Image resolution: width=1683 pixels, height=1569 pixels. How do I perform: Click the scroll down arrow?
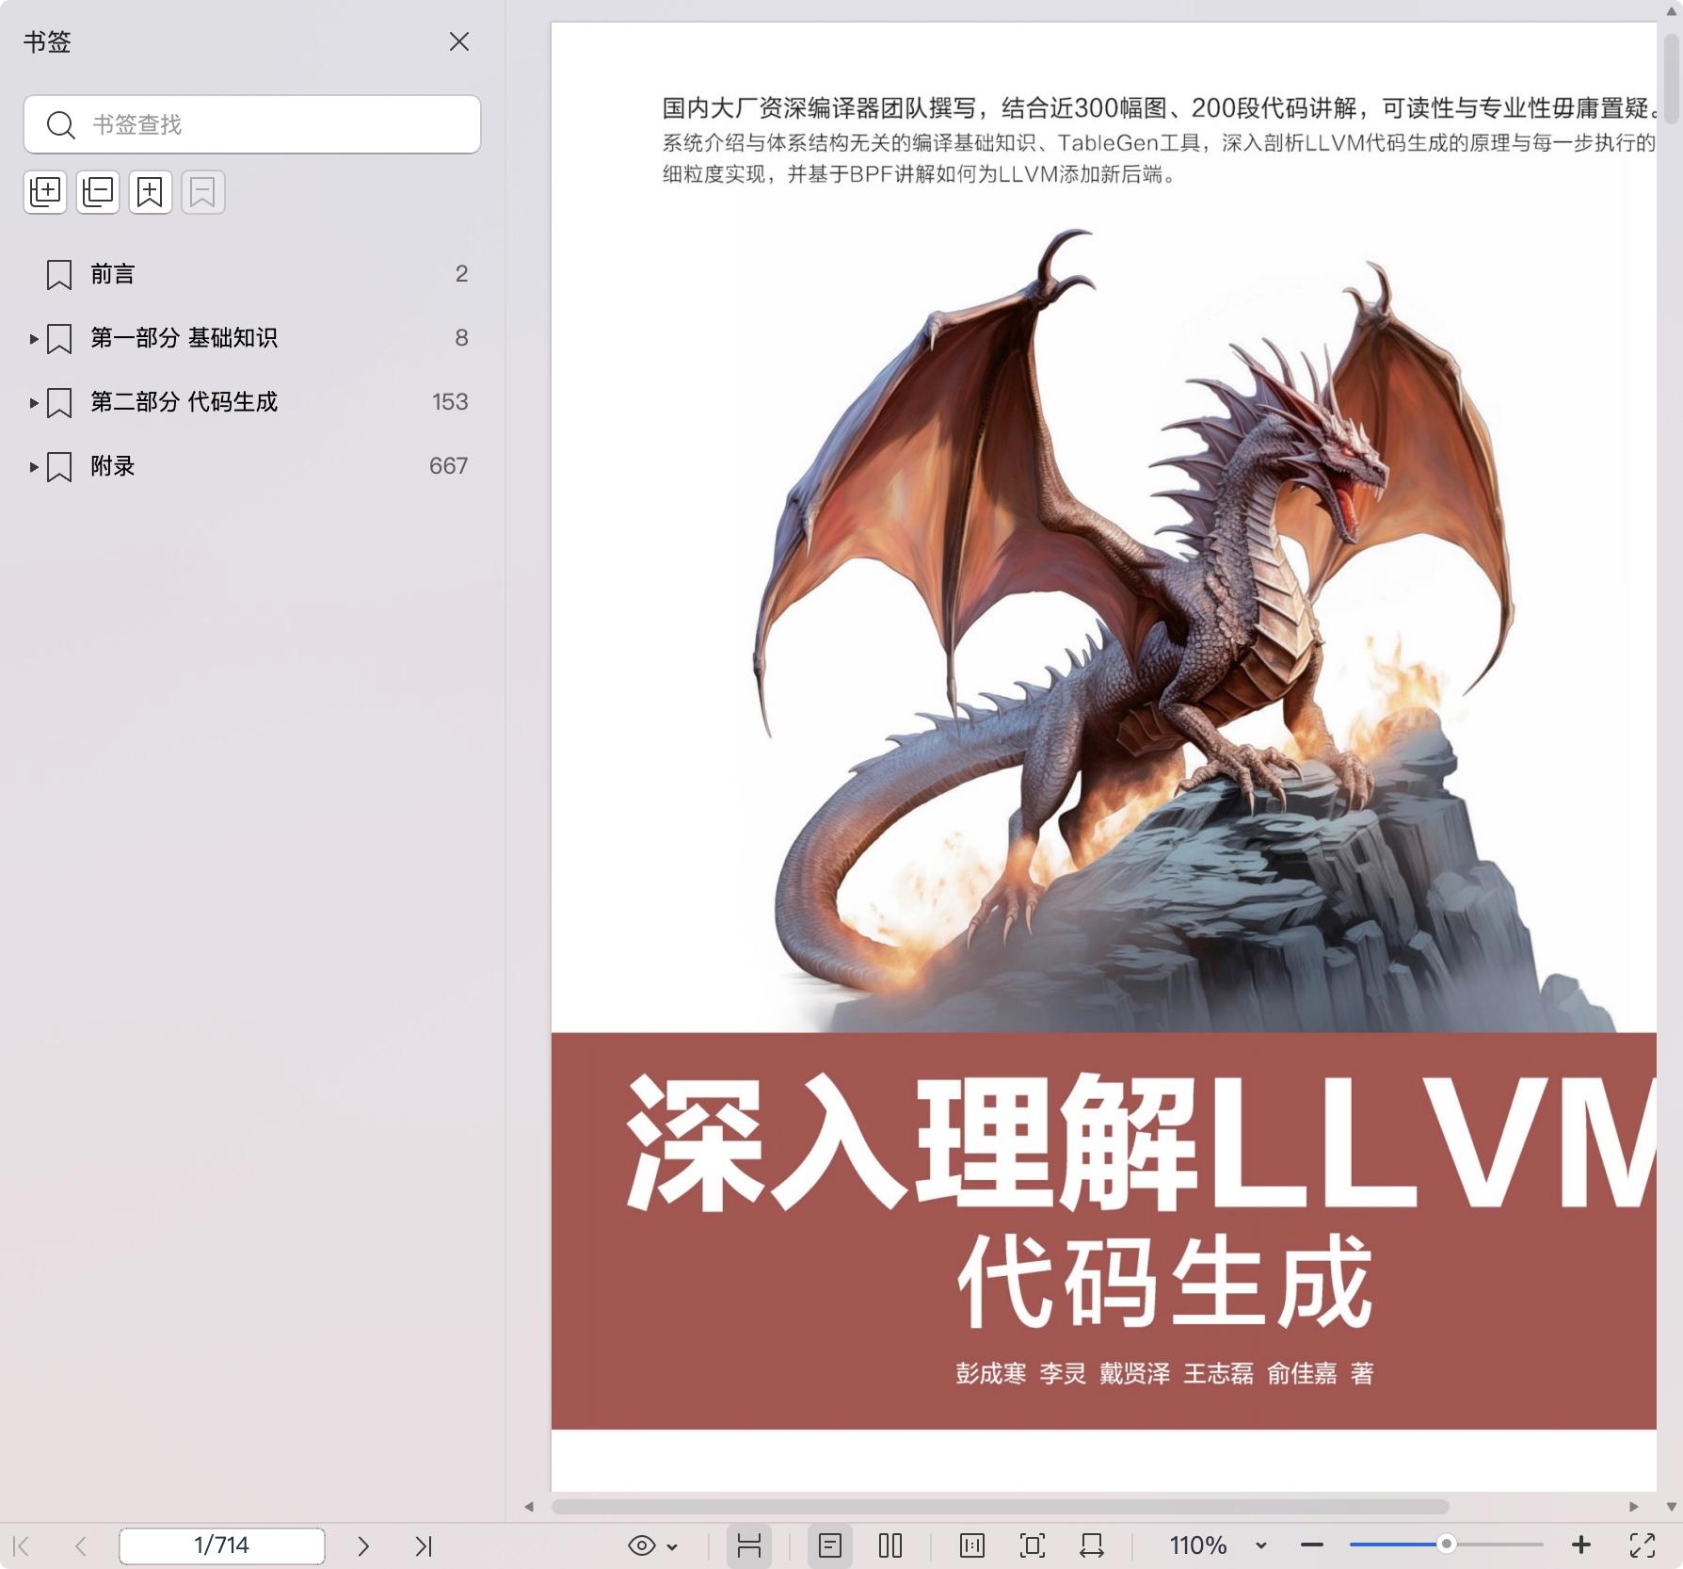(1672, 1507)
